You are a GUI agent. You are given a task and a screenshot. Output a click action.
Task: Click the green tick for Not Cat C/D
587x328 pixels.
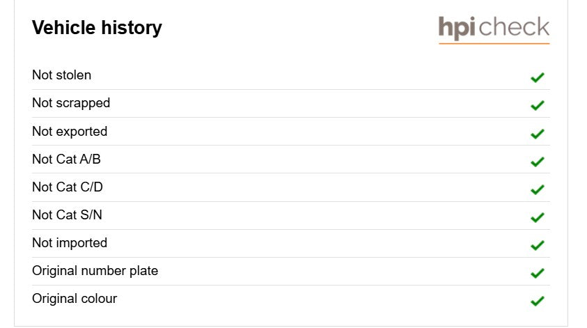click(537, 189)
